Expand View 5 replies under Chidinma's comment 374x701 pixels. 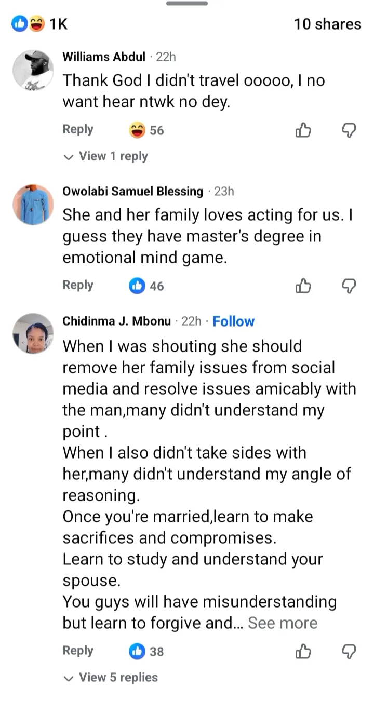coord(110,677)
